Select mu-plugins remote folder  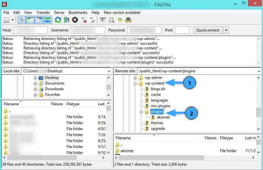coord(160,106)
